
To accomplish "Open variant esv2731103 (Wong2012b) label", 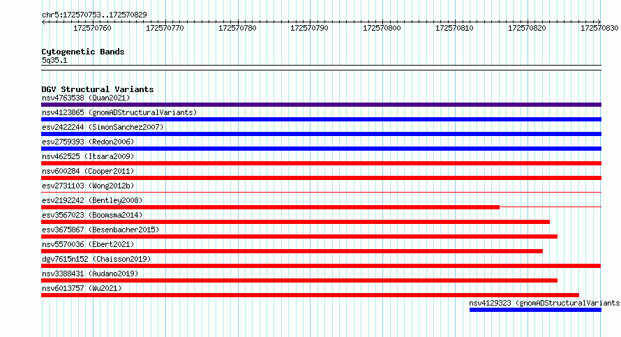I will [x=88, y=186].
